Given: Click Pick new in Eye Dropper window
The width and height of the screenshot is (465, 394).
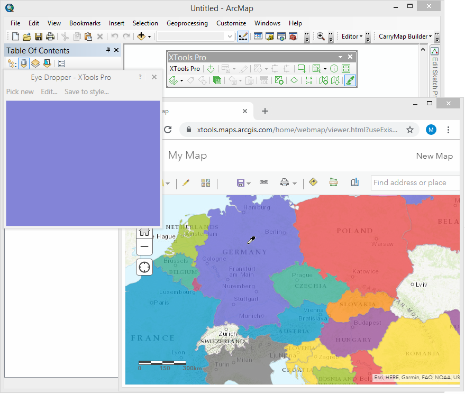Looking at the screenshot, I should pyautogui.click(x=20, y=92).
